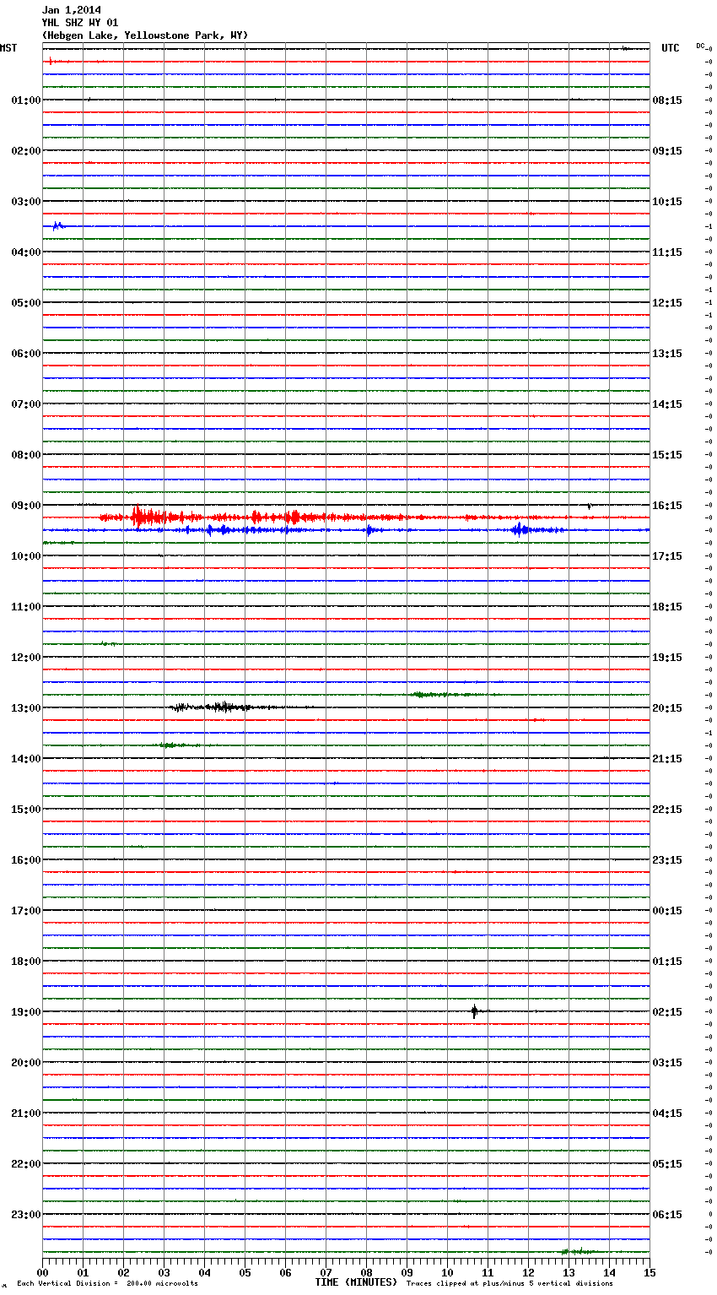Click the UTC '20:15' time label

pyautogui.click(x=667, y=708)
